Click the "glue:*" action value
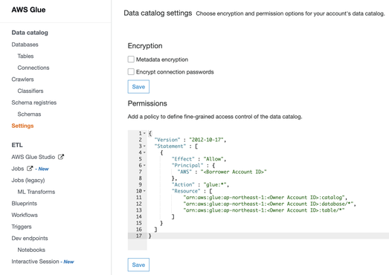The image size is (389, 275). tap(216, 185)
